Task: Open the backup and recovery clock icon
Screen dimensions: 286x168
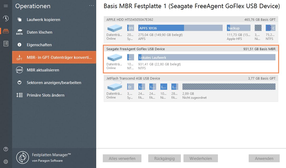Action: [x=6, y=18]
